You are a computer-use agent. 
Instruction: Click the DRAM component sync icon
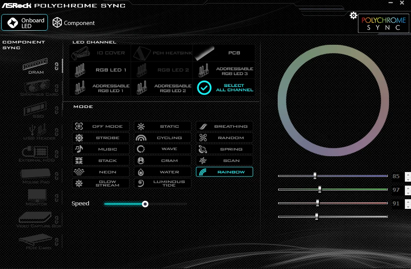click(x=35, y=64)
